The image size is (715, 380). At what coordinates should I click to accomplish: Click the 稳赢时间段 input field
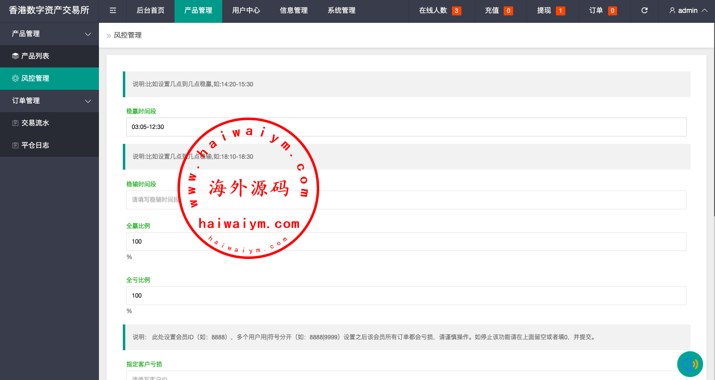point(406,127)
